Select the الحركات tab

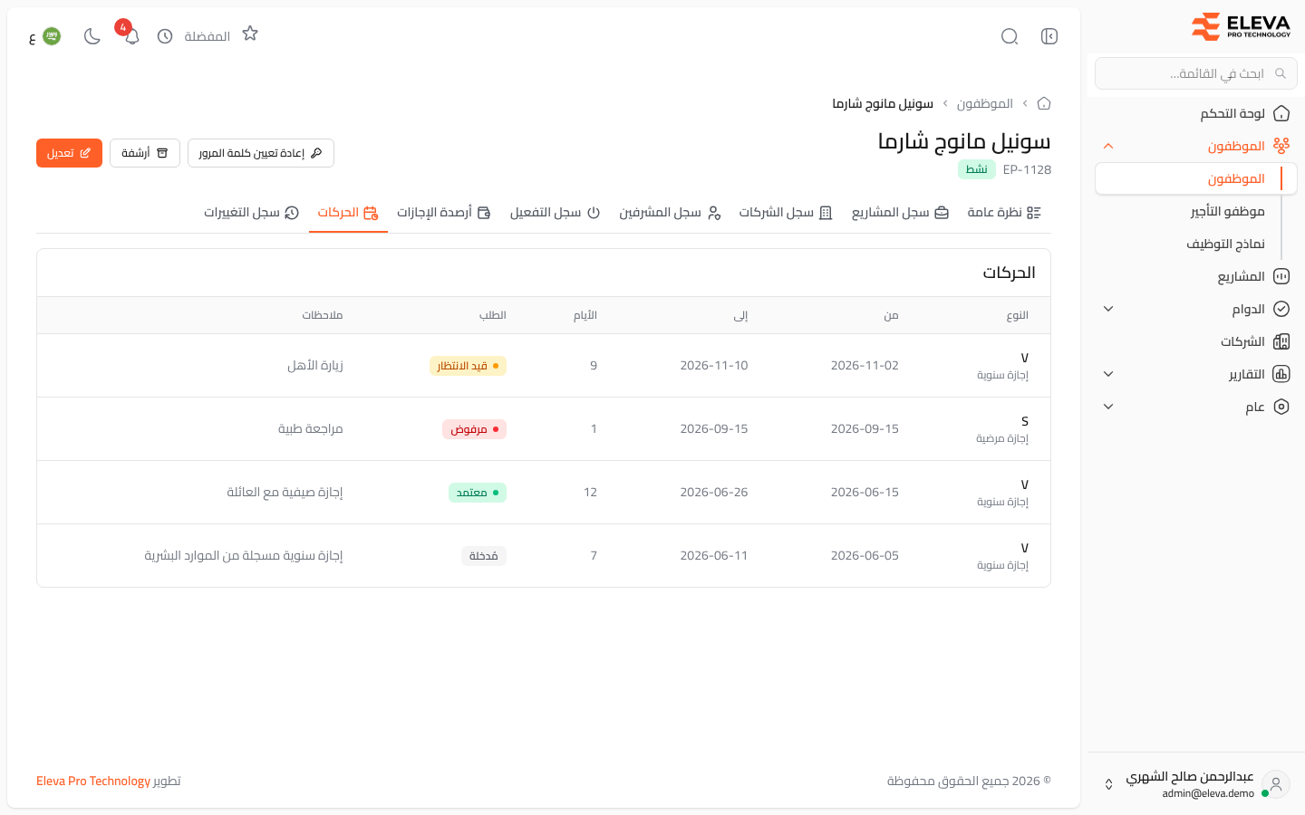pos(348,213)
